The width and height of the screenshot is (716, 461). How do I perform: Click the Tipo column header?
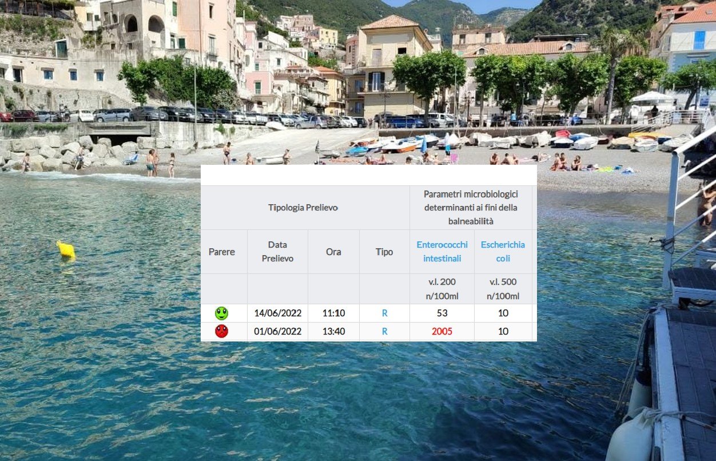[384, 252]
